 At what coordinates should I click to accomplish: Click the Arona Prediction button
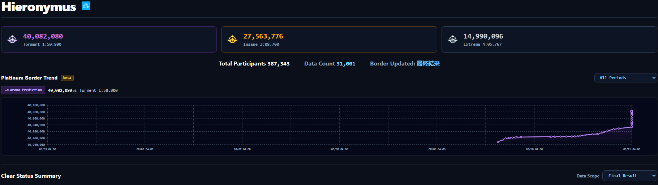(x=23, y=90)
